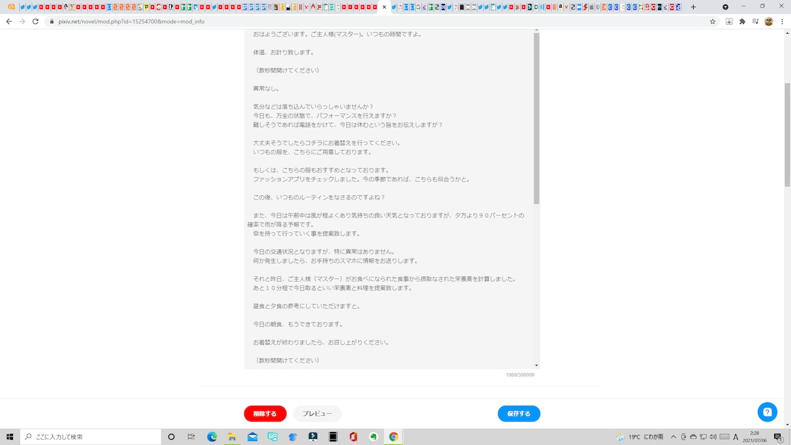Click the line この後、いつものルーティンをなさるのですよね？
The height and width of the screenshot is (445, 791).
click(319, 197)
